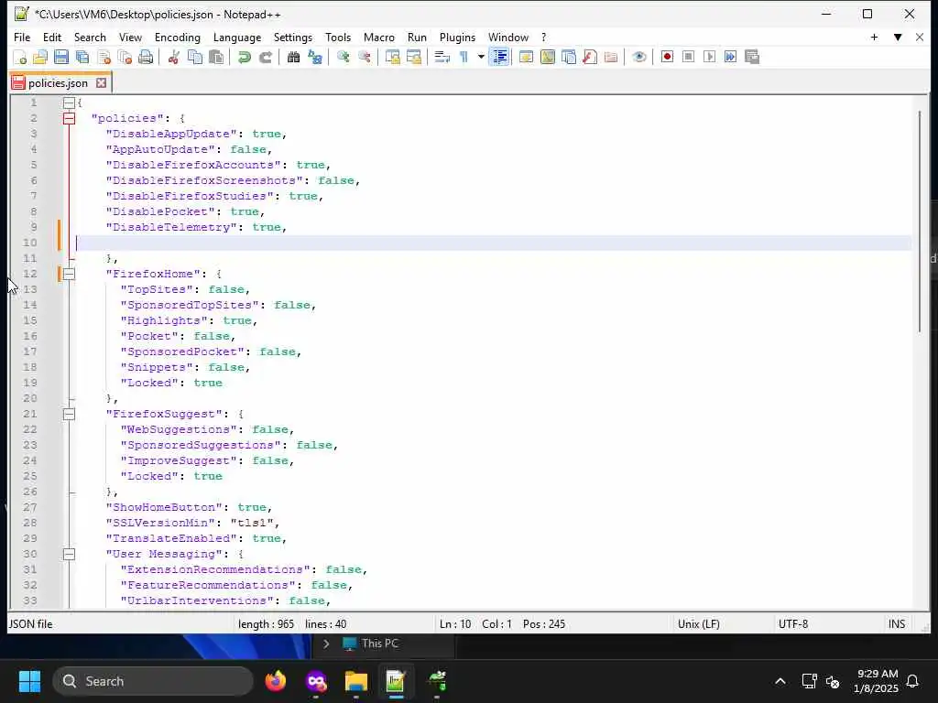
Task: Toggle Show All Characters pilcrow icon
Action: (464, 57)
